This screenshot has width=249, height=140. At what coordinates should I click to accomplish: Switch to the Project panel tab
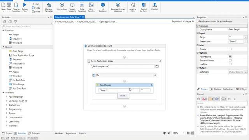7,133
